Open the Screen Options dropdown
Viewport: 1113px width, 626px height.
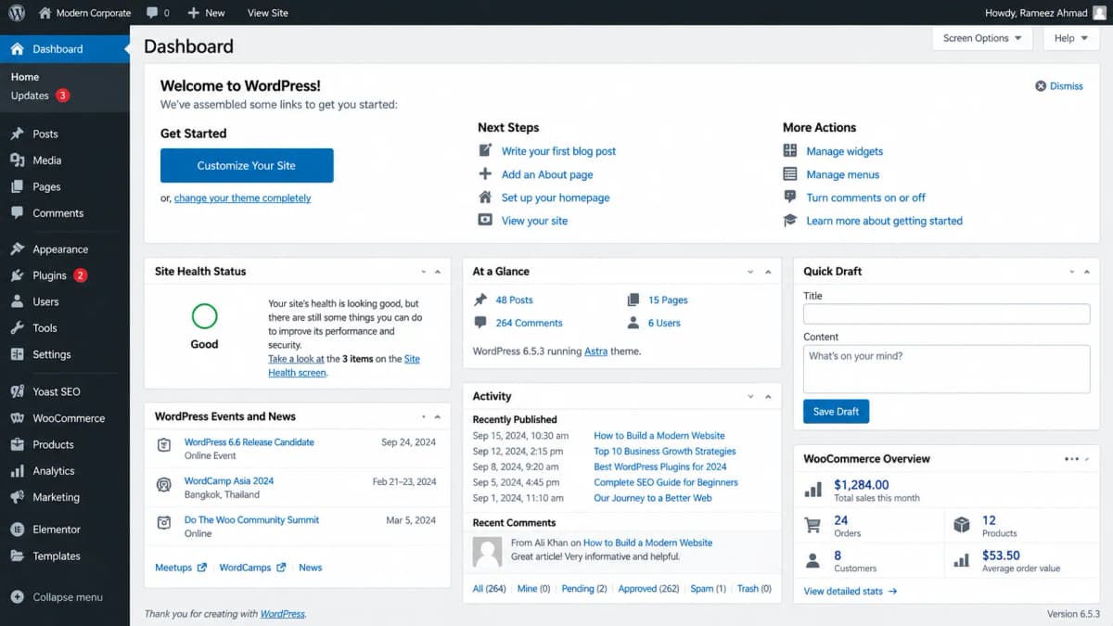coord(981,38)
